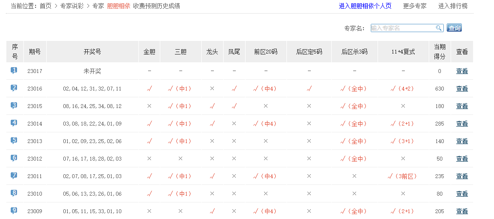Click the magnifier icon in expert search box
Image resolution: width=494 pixels, height=219 pixels.
(x=439, y=28)
